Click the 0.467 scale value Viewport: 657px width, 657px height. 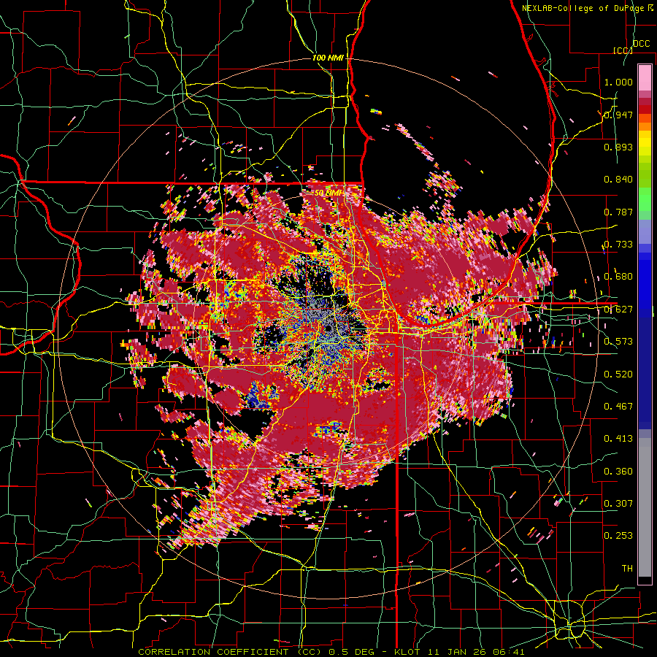tap(618, 407)
